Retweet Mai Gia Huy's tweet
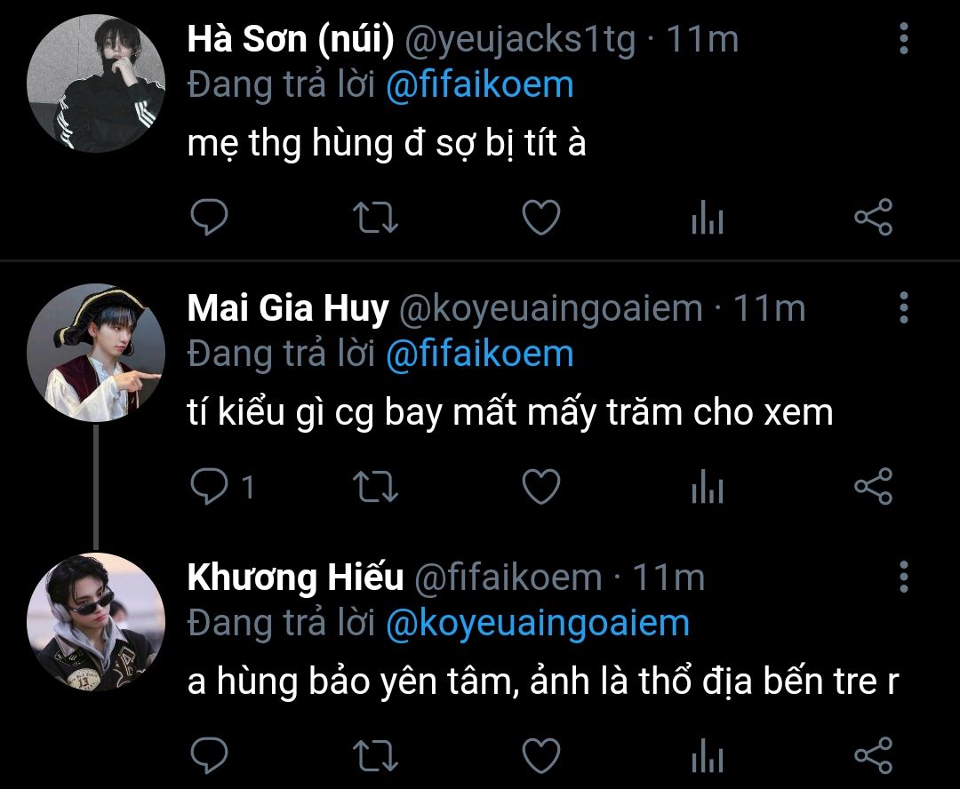 [376, 486]
